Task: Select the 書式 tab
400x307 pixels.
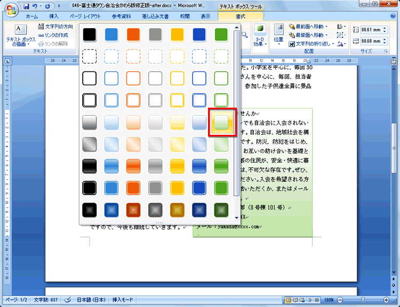Action: [241, 17]
